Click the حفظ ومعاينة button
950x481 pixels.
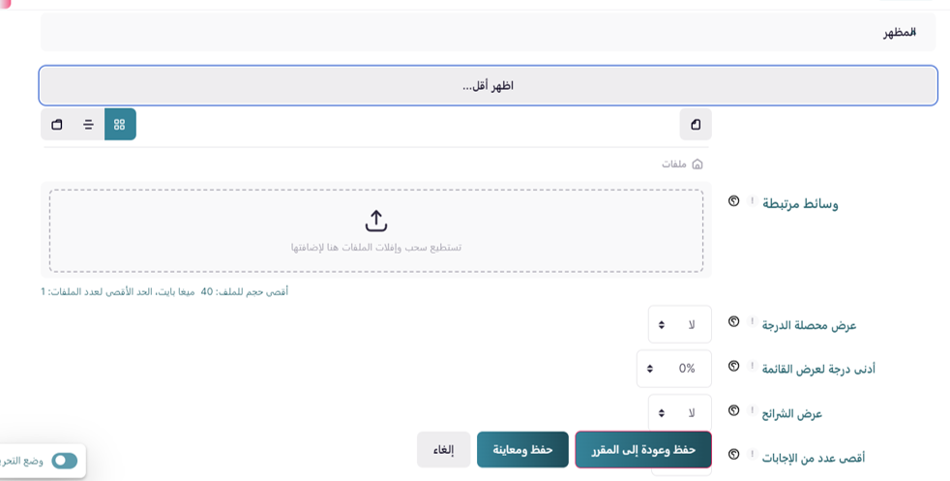(522, 450)
